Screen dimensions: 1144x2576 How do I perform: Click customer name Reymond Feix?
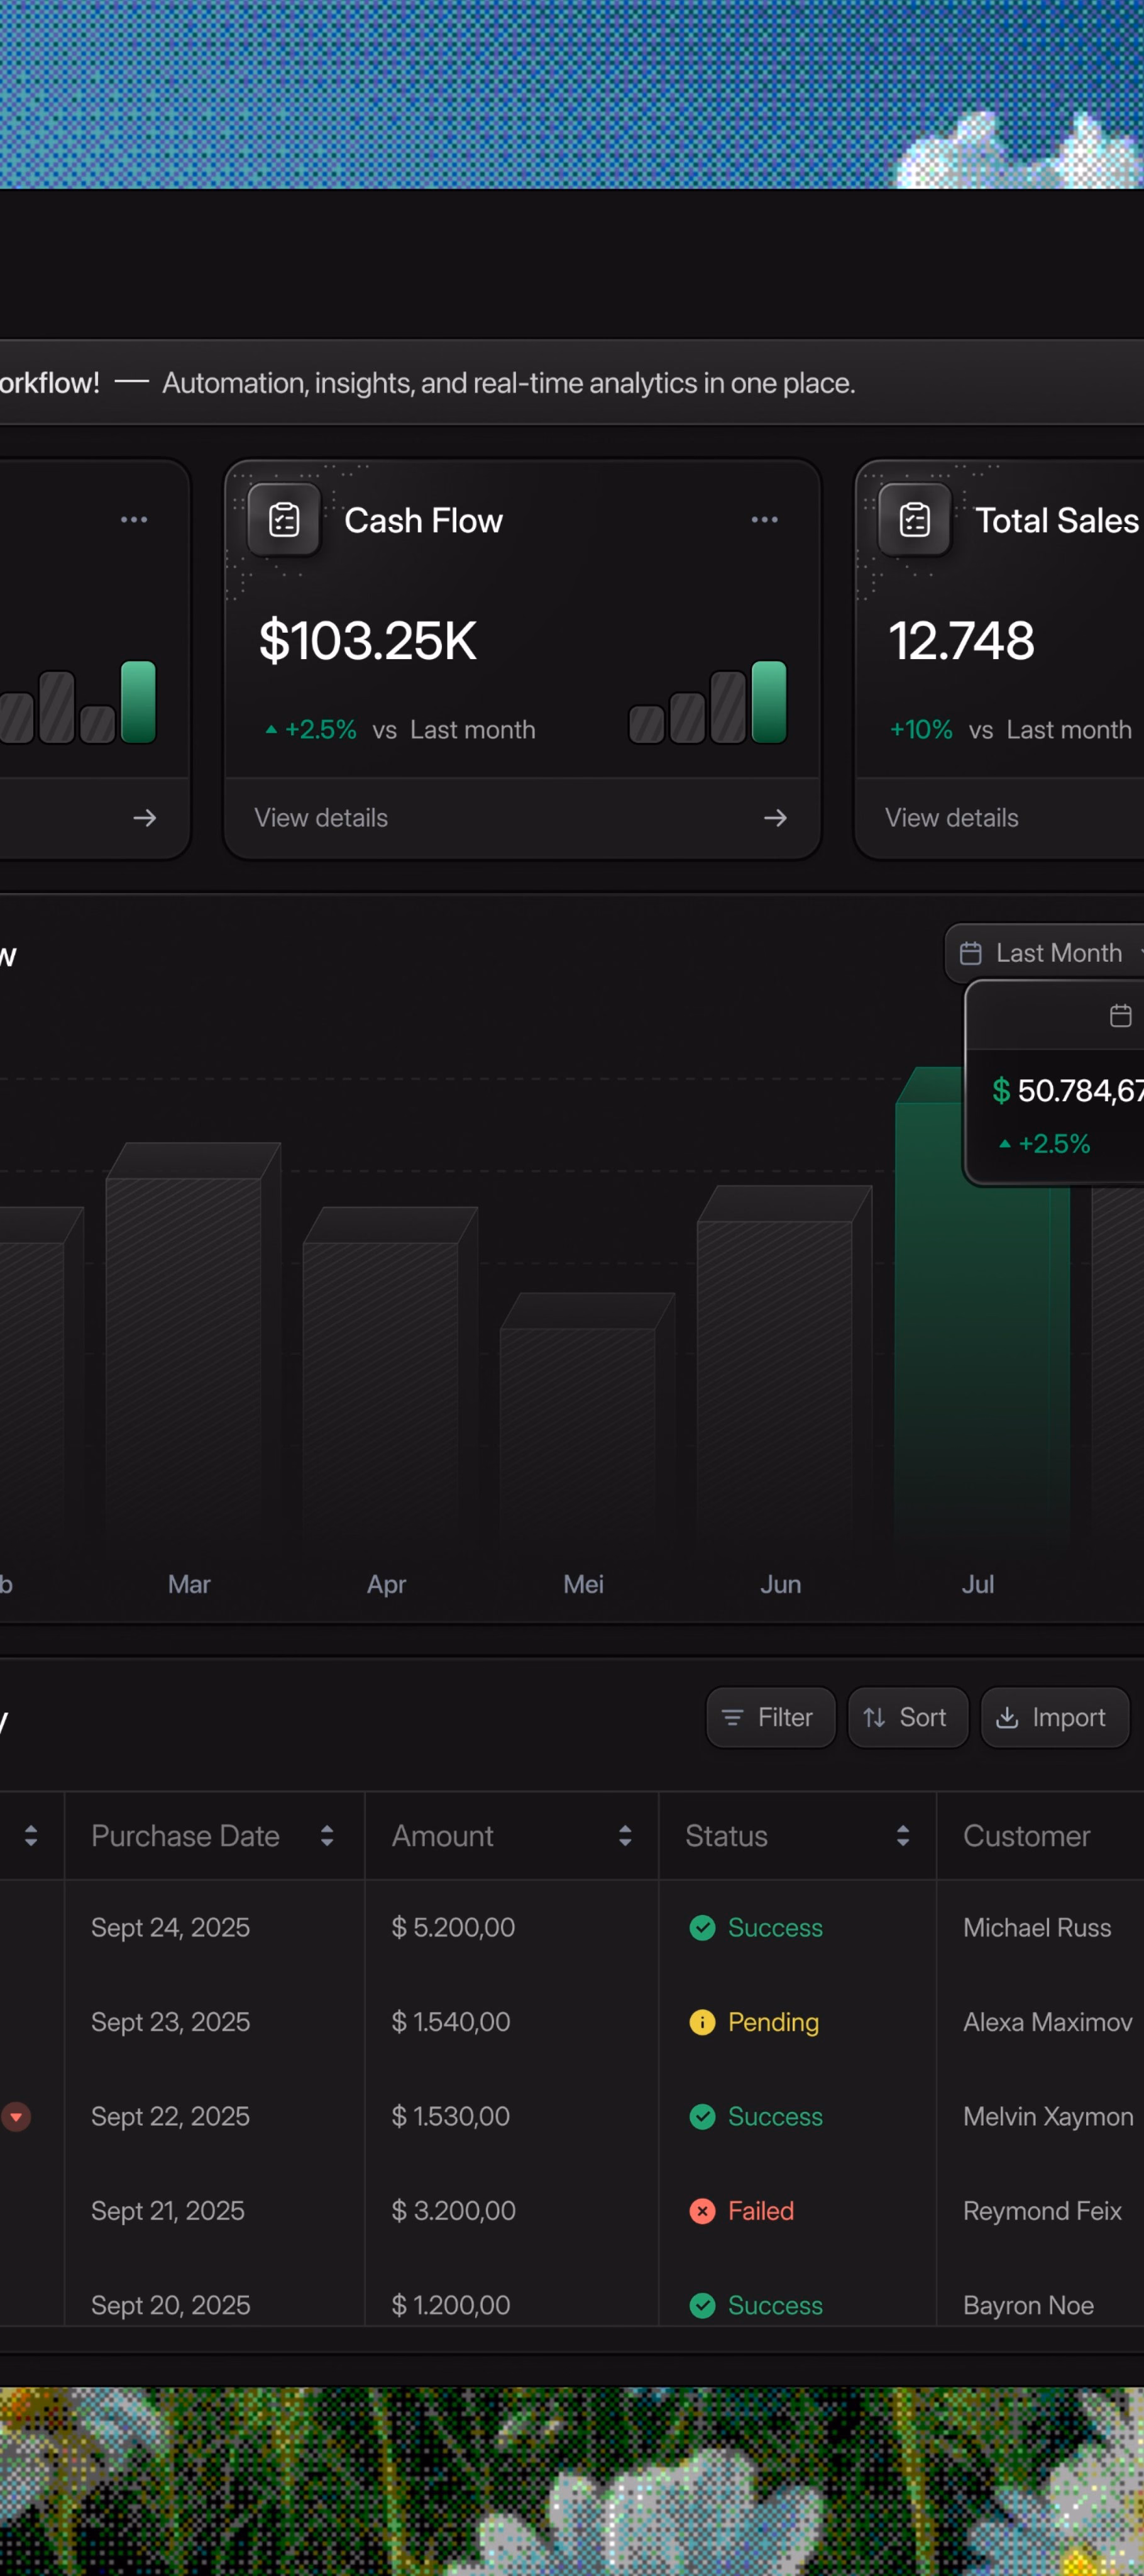pos(1042,2211)
